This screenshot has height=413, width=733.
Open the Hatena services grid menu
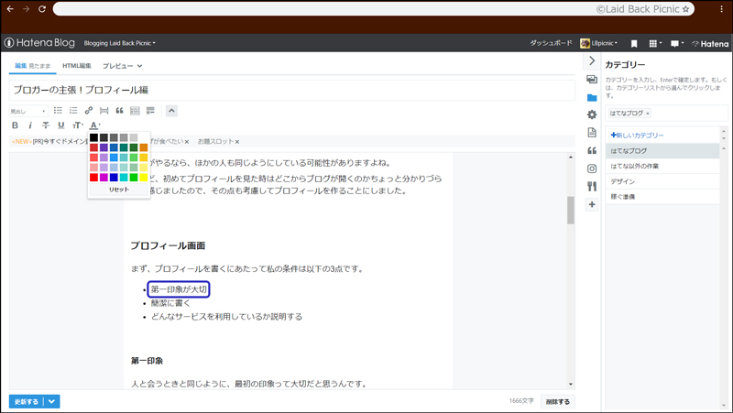click(655, 43)
